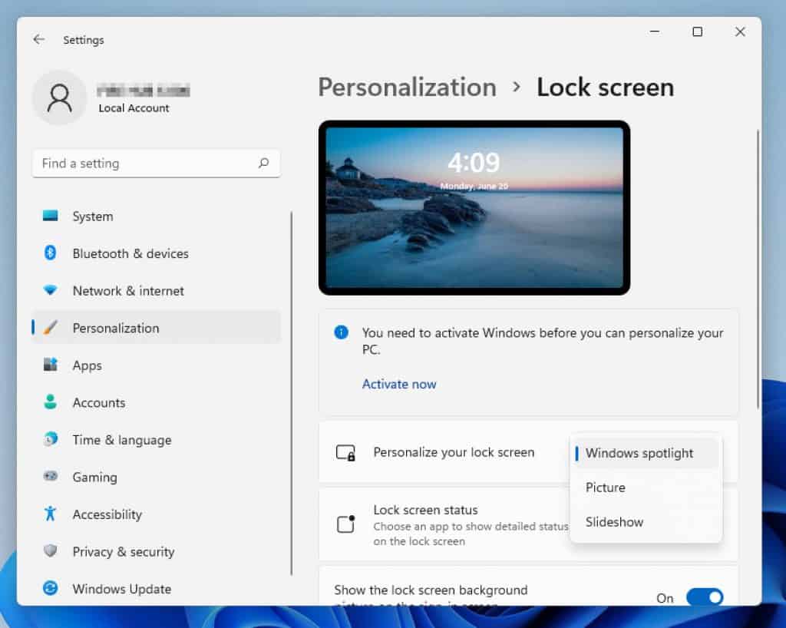
Task: Click the Time & language globe icon
Action: [50, 439]
